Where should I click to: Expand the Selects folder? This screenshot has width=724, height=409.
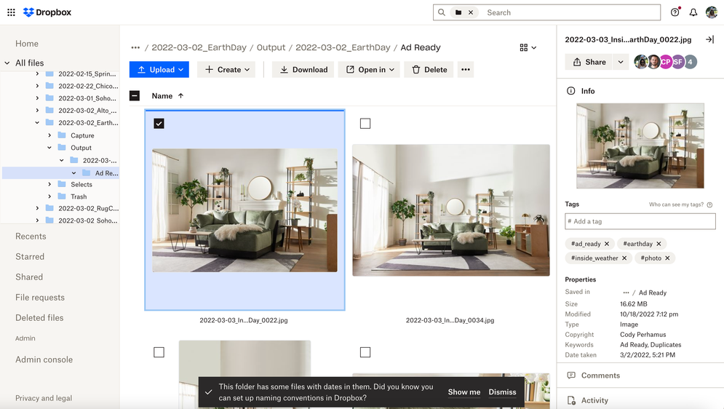(49, 184)
